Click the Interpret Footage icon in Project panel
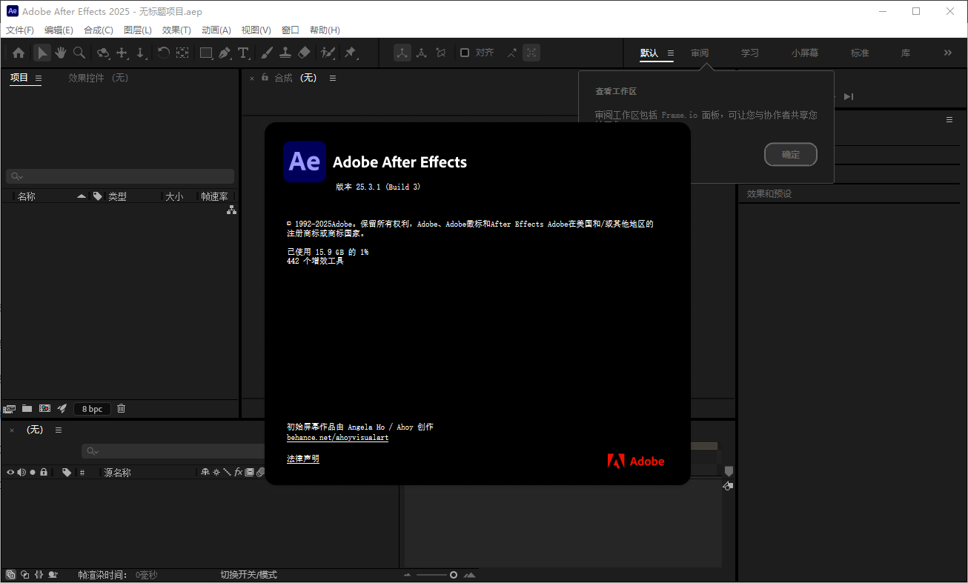This screenshot has width=968, height=583. pos(10,408)
